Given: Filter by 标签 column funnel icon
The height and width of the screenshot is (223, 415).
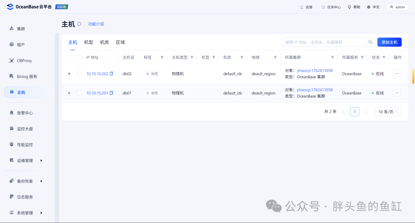Looking at the screenshot, I should pyautogui.click(x=162, y=57).
